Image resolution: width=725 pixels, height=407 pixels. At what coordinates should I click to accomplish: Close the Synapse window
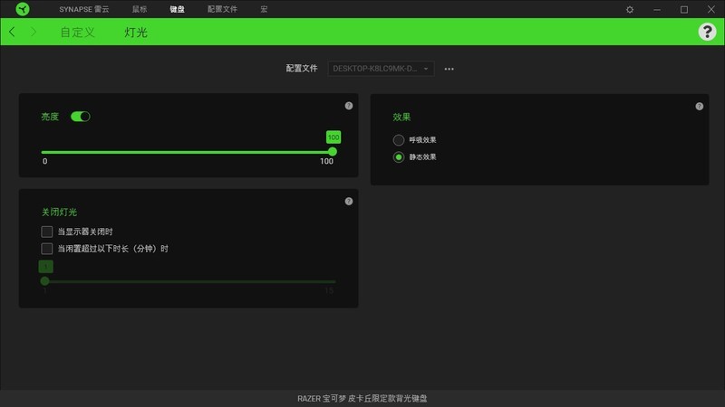711,9
